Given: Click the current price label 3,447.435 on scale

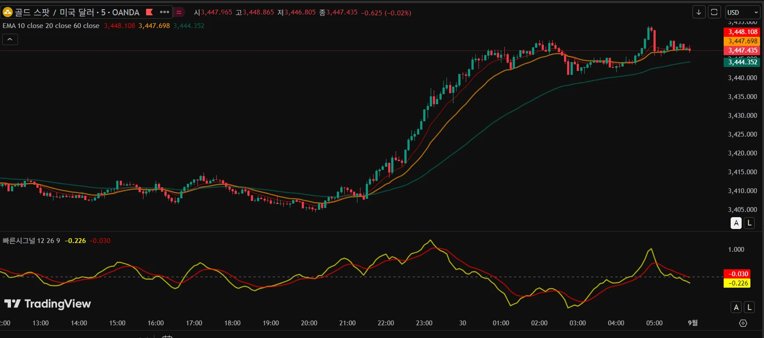Looking at the screenshot, I should tap(742, 50).
